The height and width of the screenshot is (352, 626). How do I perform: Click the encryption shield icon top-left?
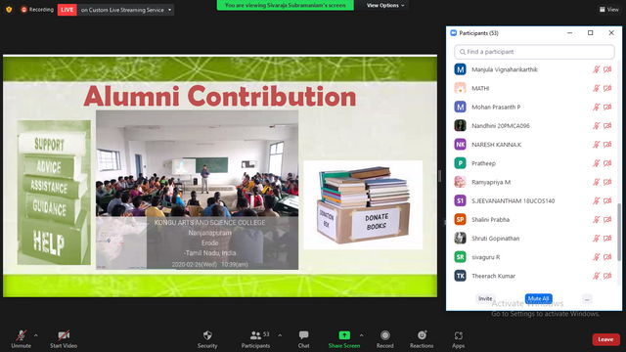pos(9,9)
